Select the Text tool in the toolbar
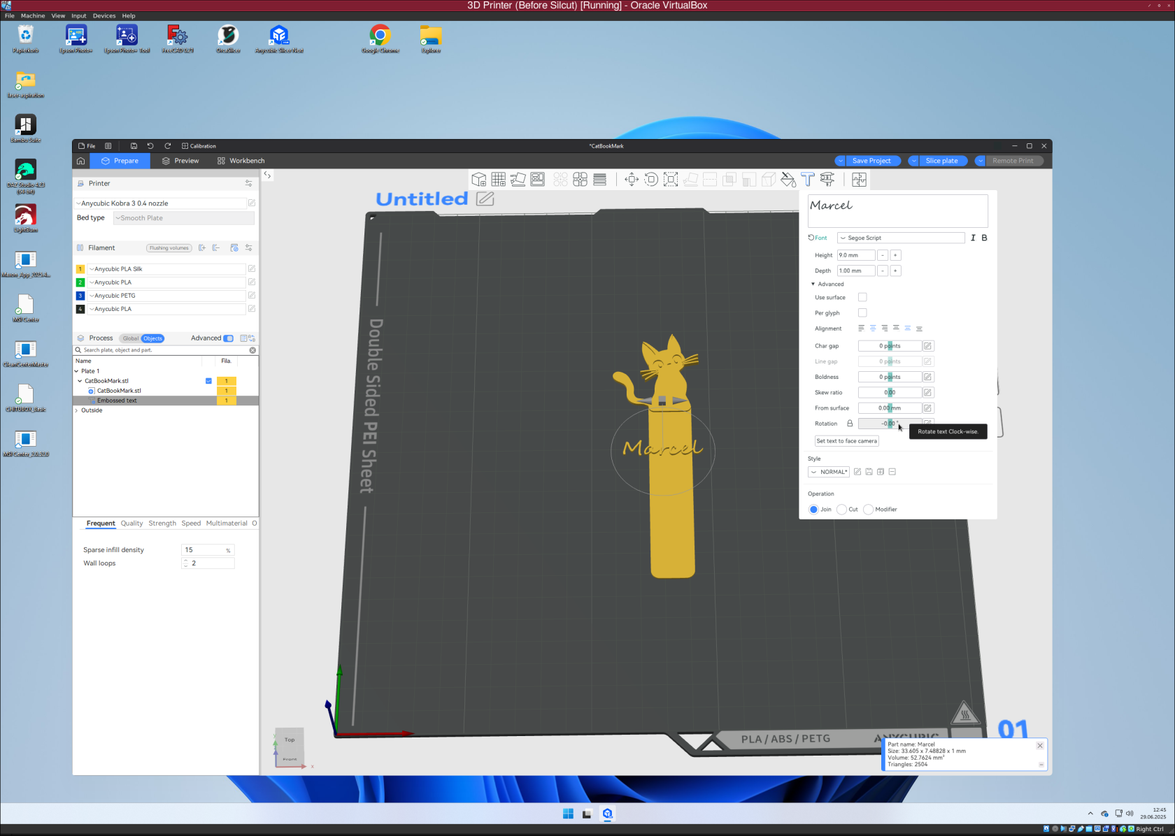The height and width of the screenshot is (836, 1175). tap(806, 180)
